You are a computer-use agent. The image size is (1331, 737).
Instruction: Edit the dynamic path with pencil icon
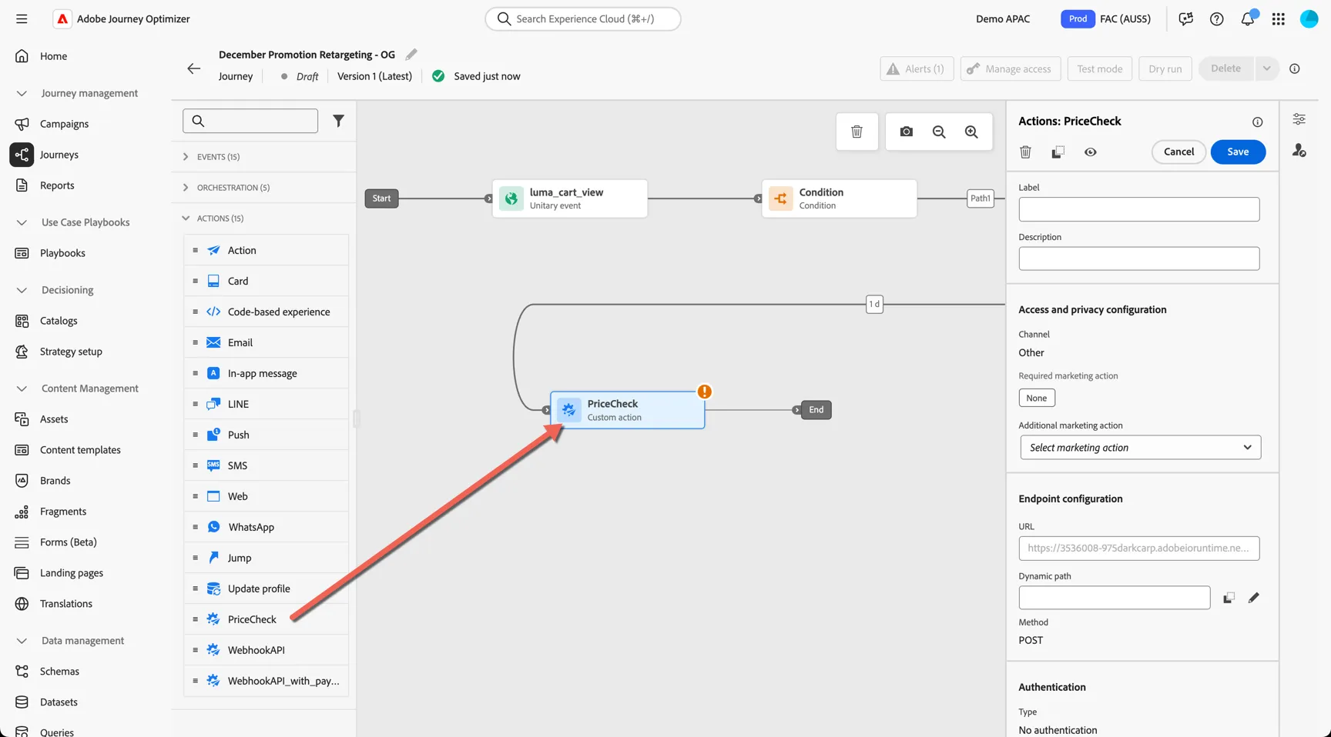pos(1254,598)
